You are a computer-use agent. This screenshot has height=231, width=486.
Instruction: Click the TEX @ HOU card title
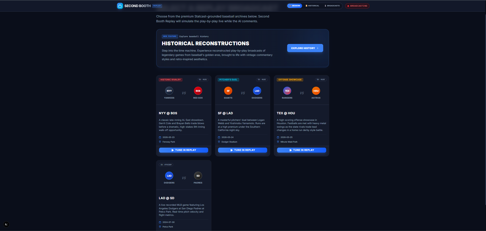click(286, 113)
